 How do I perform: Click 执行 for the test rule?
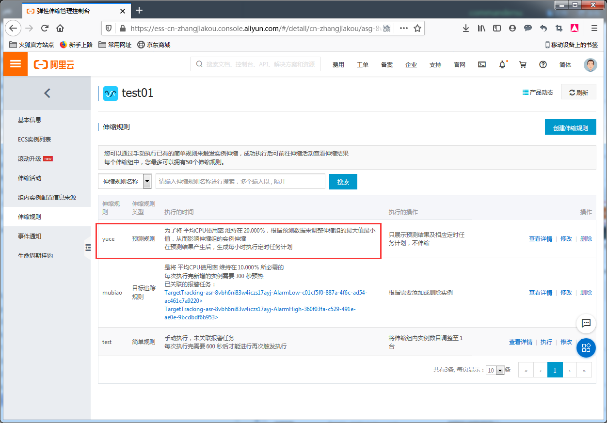(x=546, y=342)
